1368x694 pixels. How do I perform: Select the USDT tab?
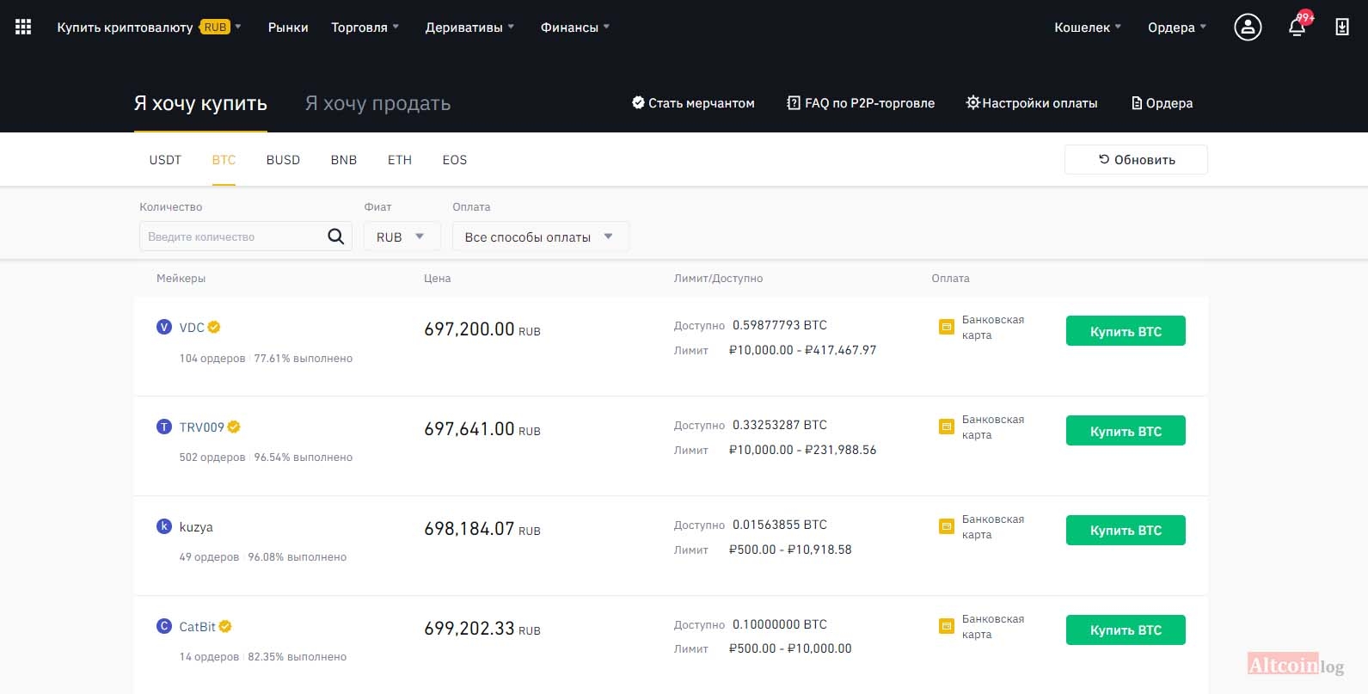pos(165,160)
